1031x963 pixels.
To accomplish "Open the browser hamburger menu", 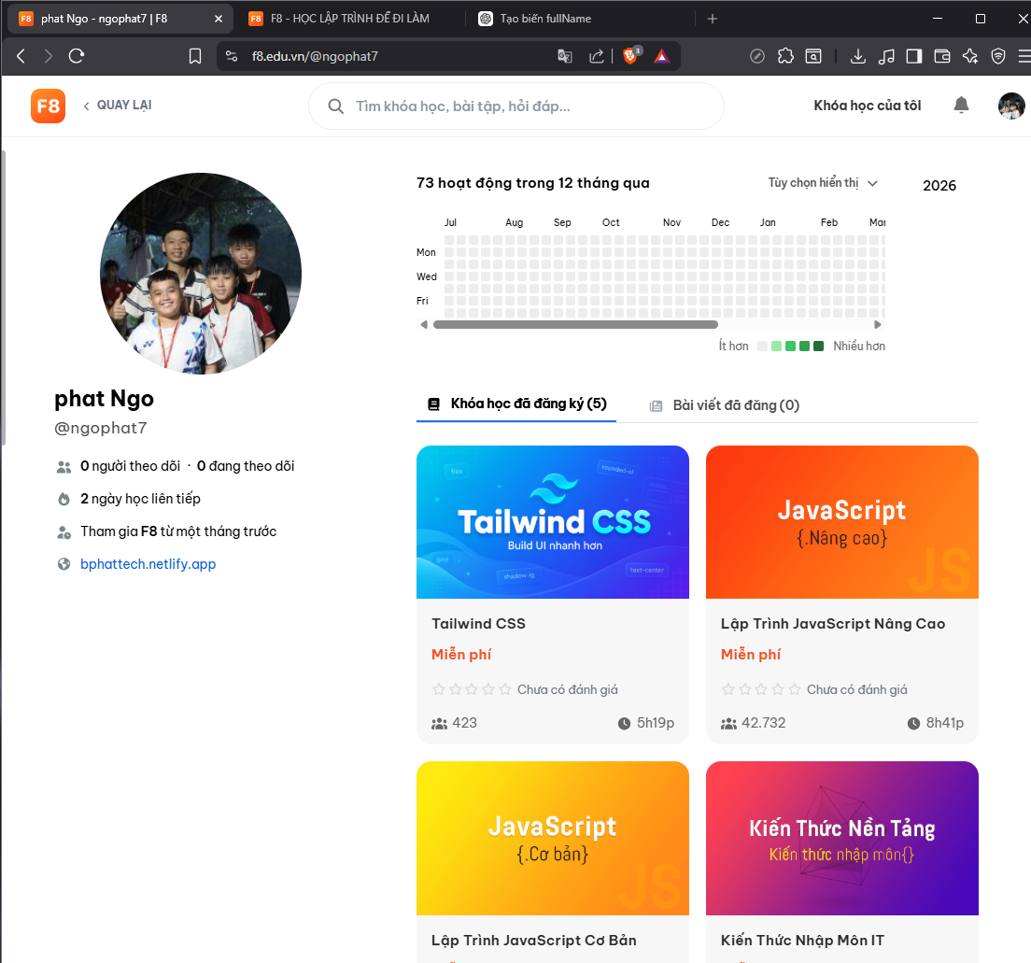I will click(1024, 57).
